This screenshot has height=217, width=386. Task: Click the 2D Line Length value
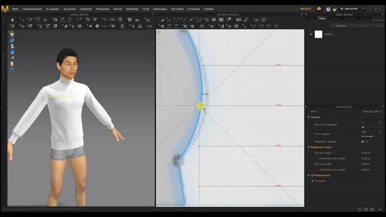[x=366, y=153]
